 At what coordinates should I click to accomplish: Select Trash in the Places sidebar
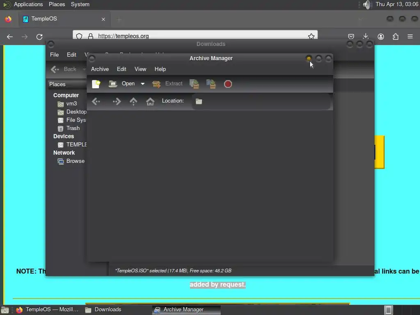tap(69, 128)
